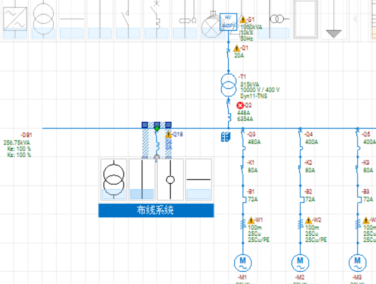Choose line-with-circle option in popup palette
The image size is (376, 284).
(x=170, y=179)
